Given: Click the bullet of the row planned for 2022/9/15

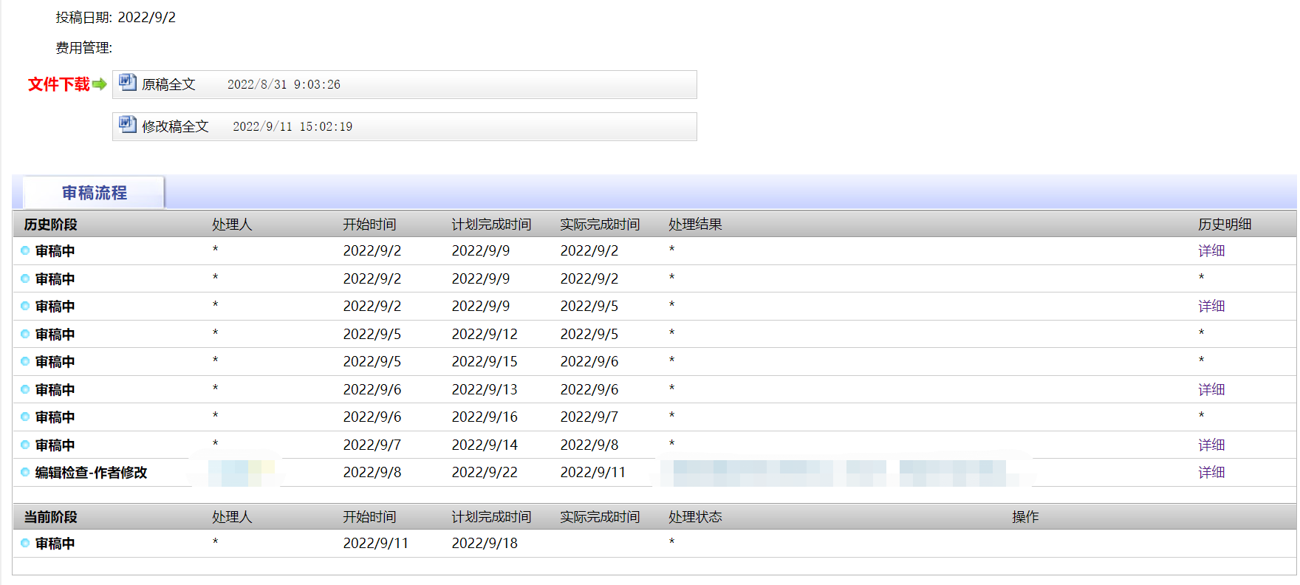Looking at the screenshot, I should click(x=25, y=361).
